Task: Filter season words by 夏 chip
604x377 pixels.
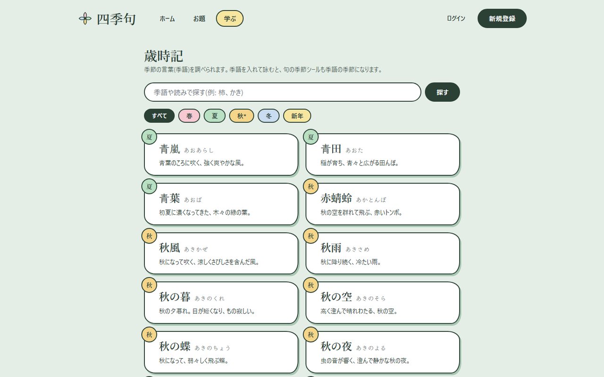Action: click(x=215, y=116)
